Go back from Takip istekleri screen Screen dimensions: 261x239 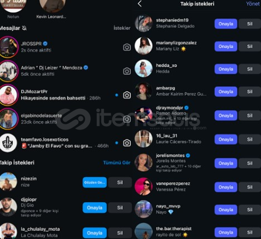pos(140,4)
